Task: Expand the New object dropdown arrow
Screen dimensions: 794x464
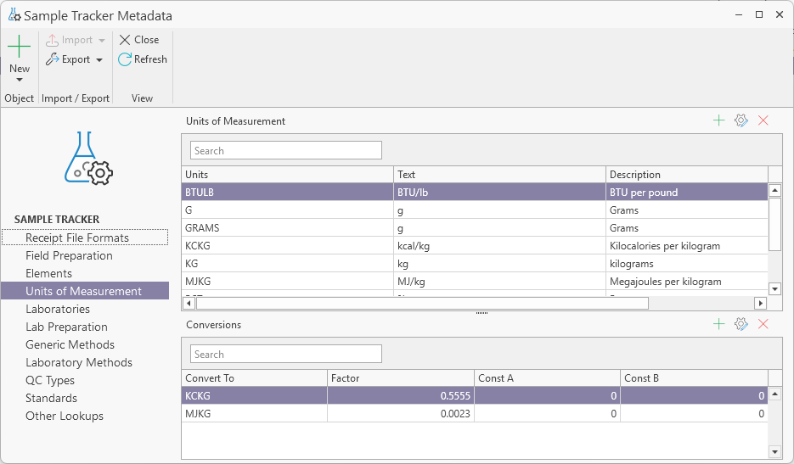Action: 19,80
